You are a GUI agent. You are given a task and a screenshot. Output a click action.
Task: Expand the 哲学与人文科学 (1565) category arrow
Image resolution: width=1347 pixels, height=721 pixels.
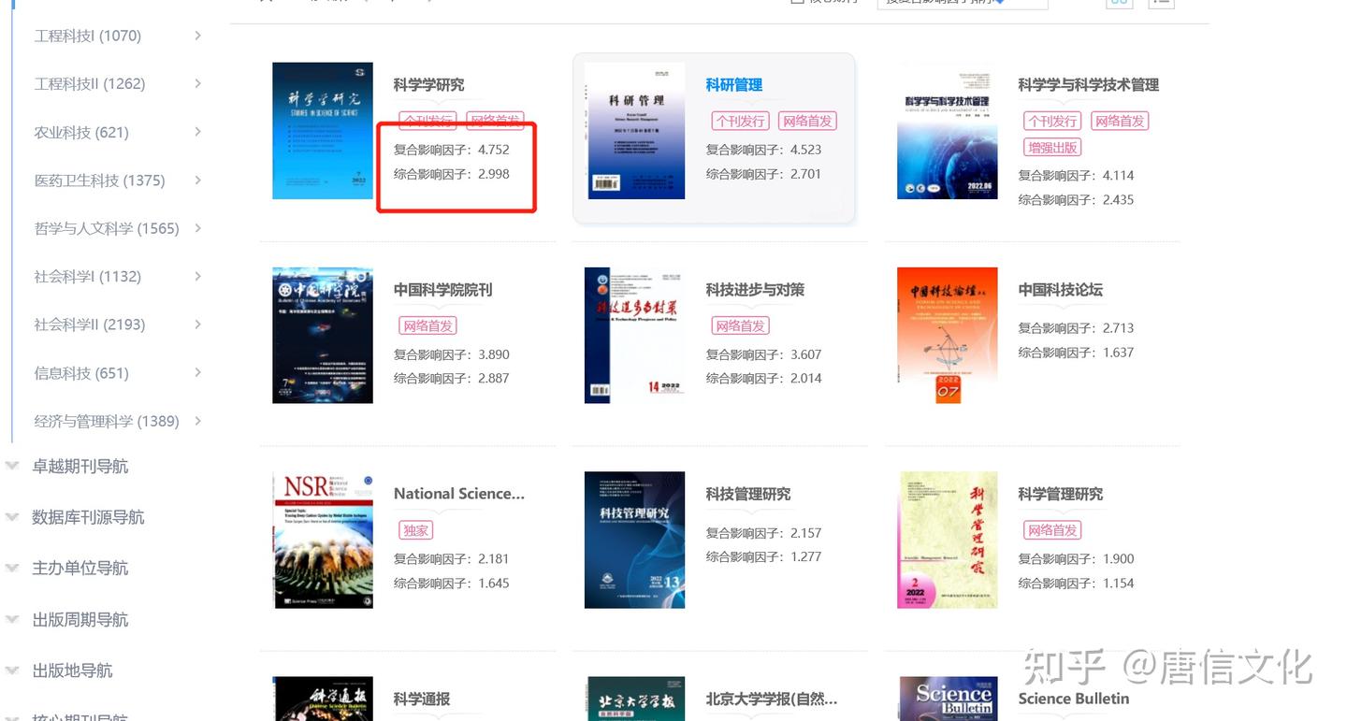click(197, 228)
